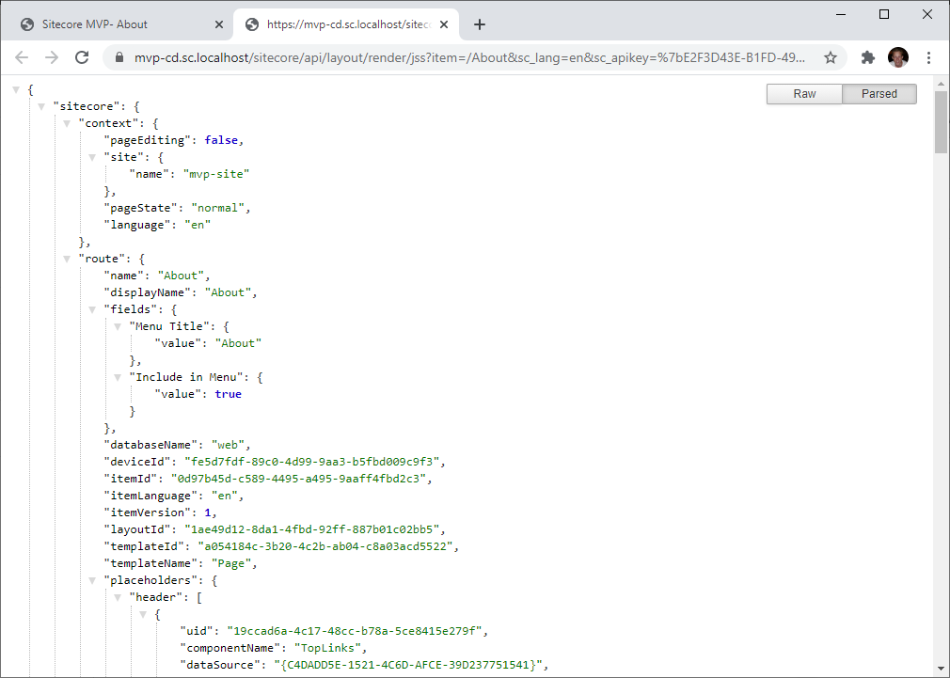Screen dimensions: 950x678
Task: Collapse the "site" node
Action: pos(93,158)
